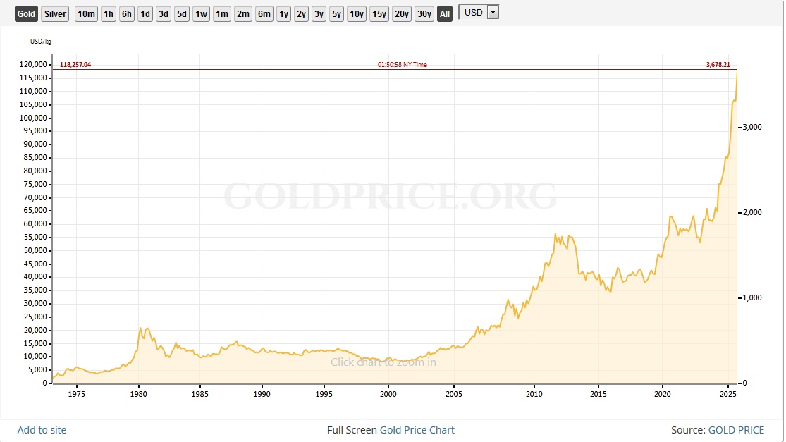
Task: View the 1y gold chart
Action: click(x=283, y=14)
